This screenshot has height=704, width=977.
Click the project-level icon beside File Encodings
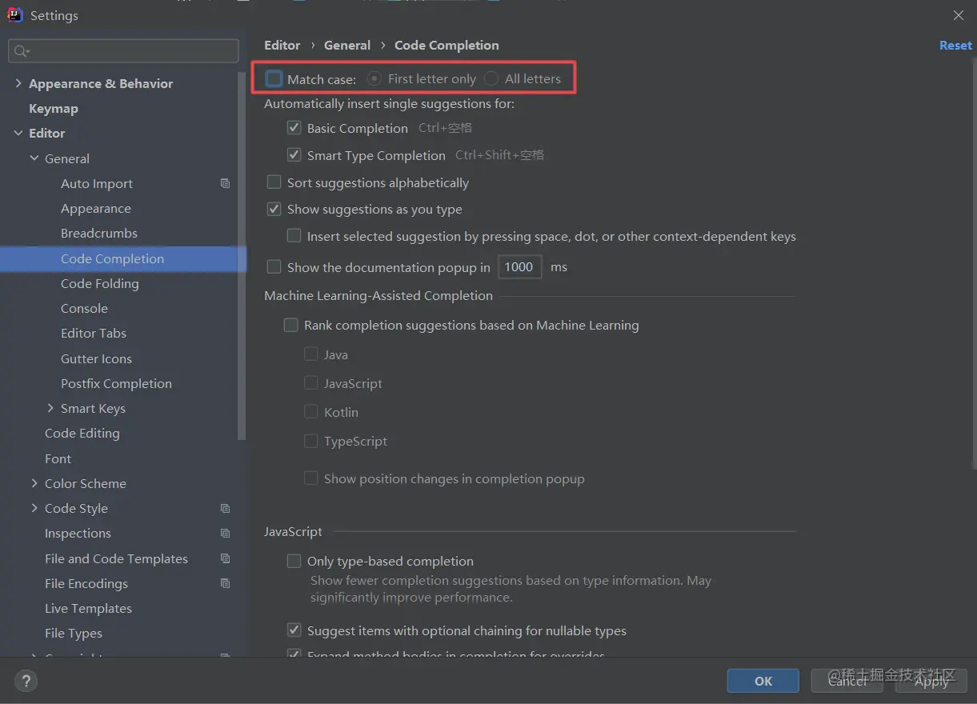tap(226, 583)
